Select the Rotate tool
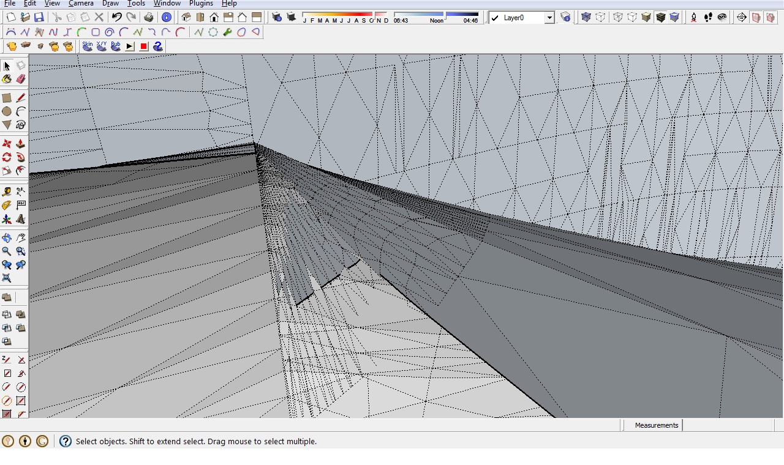 click(x=7, y=157)
